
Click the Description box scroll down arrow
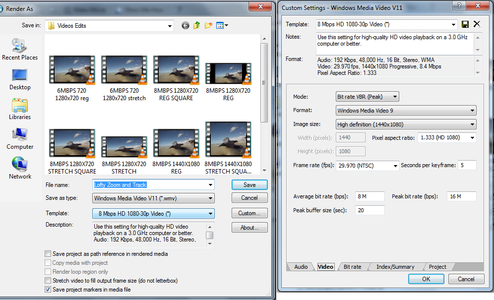(x=210, y=244)
